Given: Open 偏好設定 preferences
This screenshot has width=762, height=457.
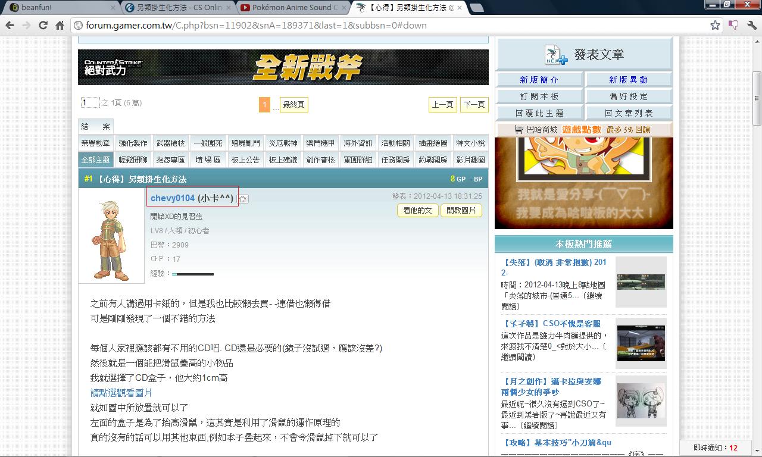Looking at the screenshot, I should point(629,96).
